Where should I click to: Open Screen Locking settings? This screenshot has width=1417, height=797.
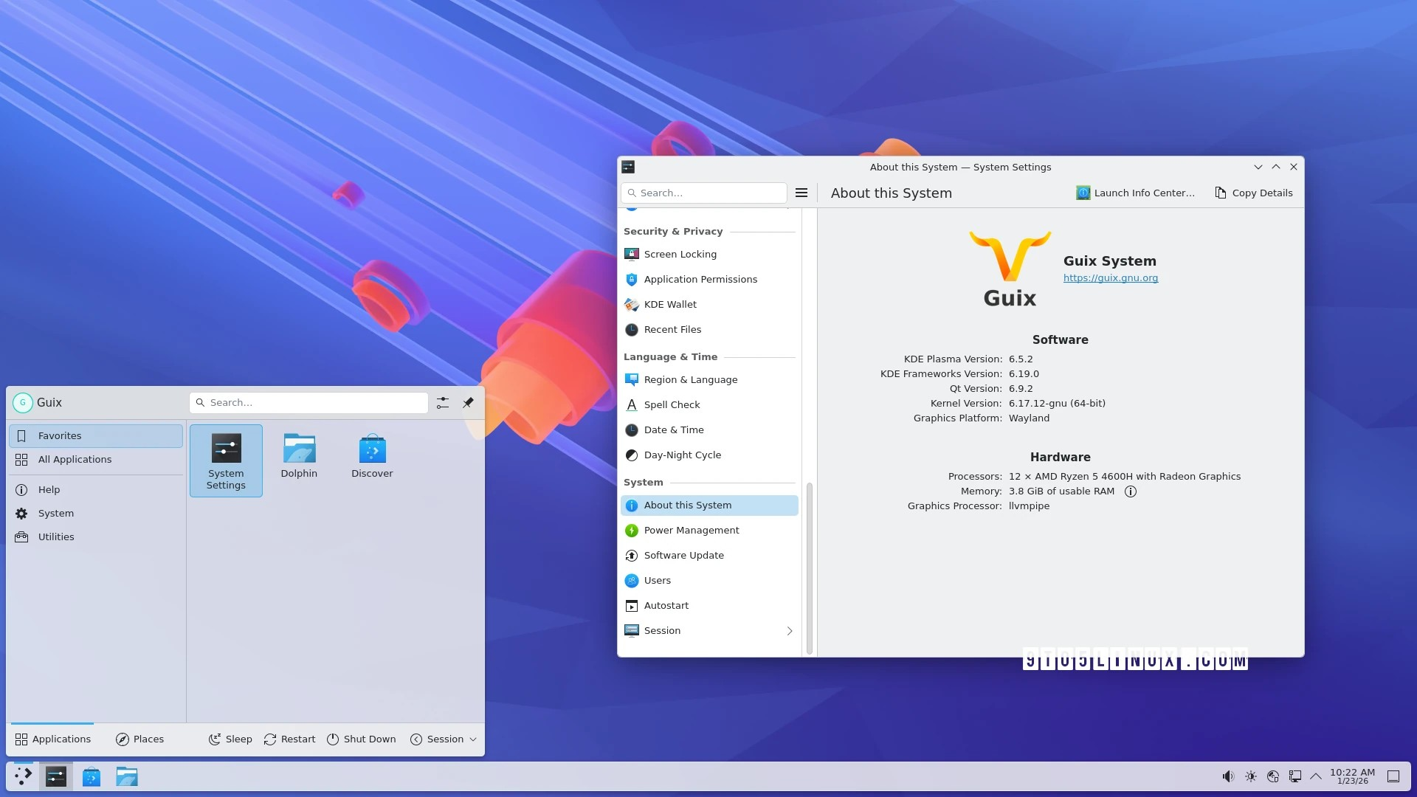pos(680,254)
